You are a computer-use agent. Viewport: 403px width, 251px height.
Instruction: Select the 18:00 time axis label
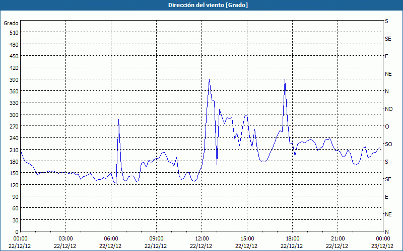tap(293, 239)
